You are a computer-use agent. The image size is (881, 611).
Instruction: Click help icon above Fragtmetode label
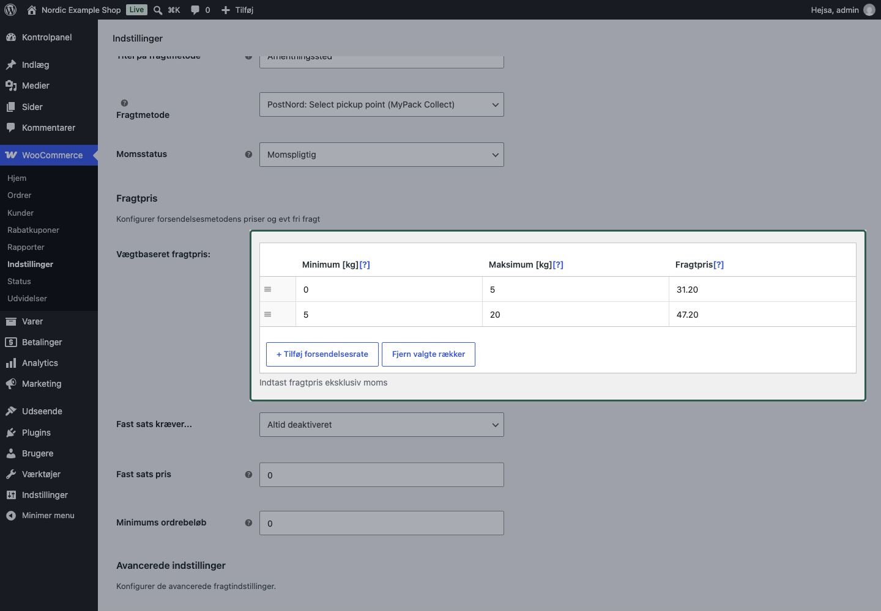tap(124, 103)
